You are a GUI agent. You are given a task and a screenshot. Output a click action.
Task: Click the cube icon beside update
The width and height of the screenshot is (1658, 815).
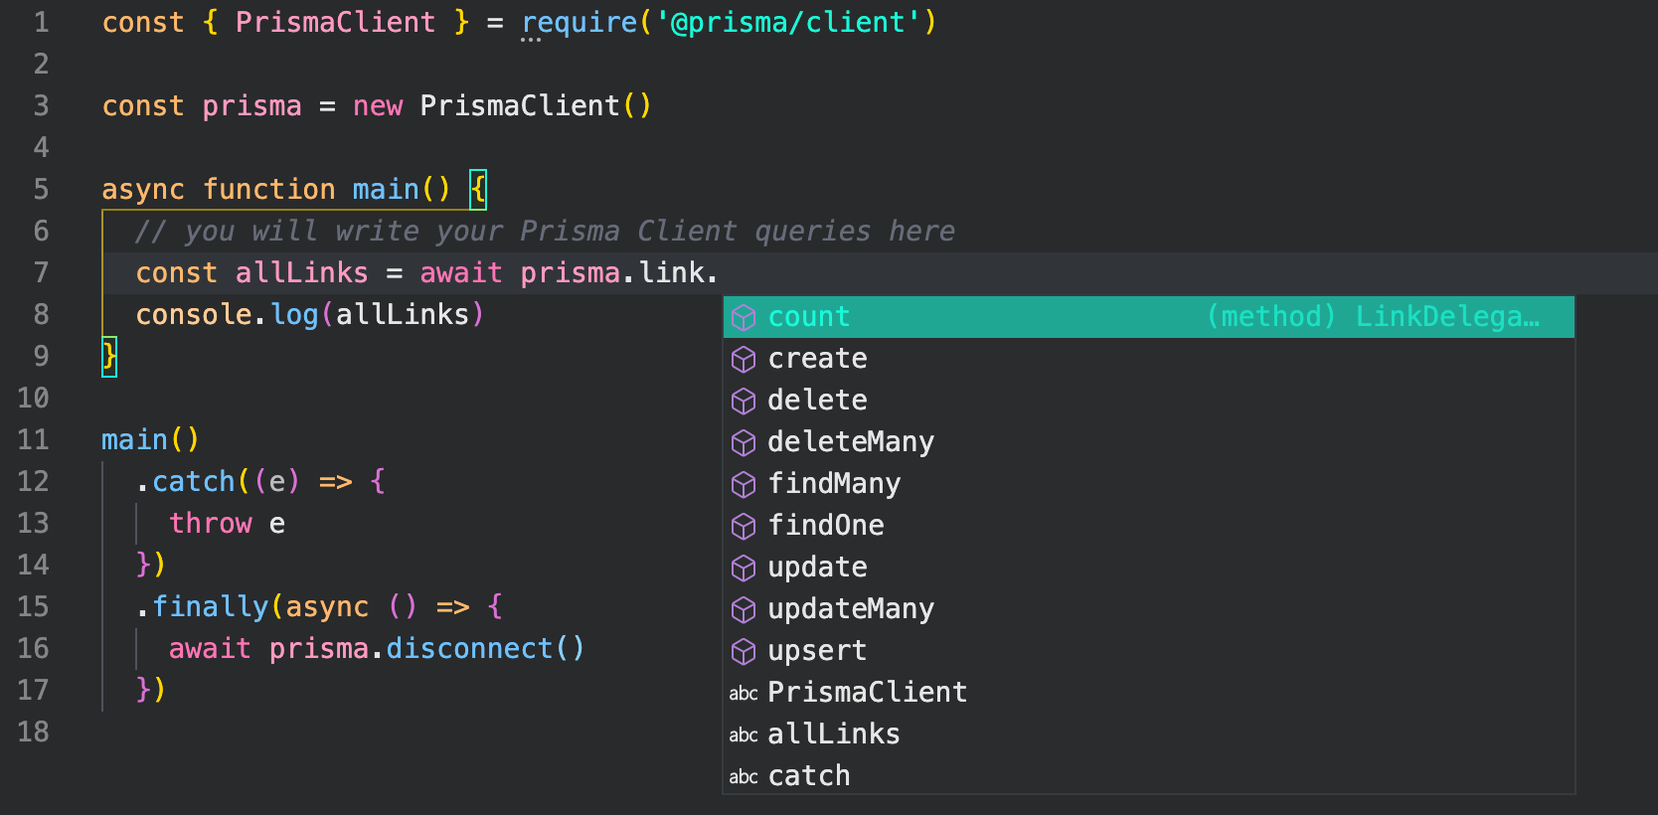(x=744, y=568)
